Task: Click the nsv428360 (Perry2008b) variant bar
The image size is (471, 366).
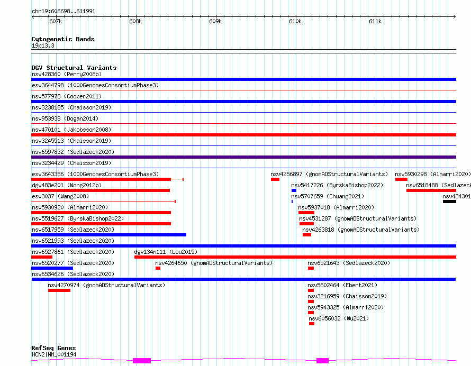Action: click(243, 79)
